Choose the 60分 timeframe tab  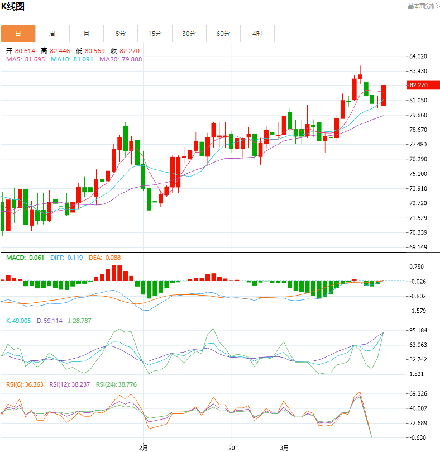(223, 34)
